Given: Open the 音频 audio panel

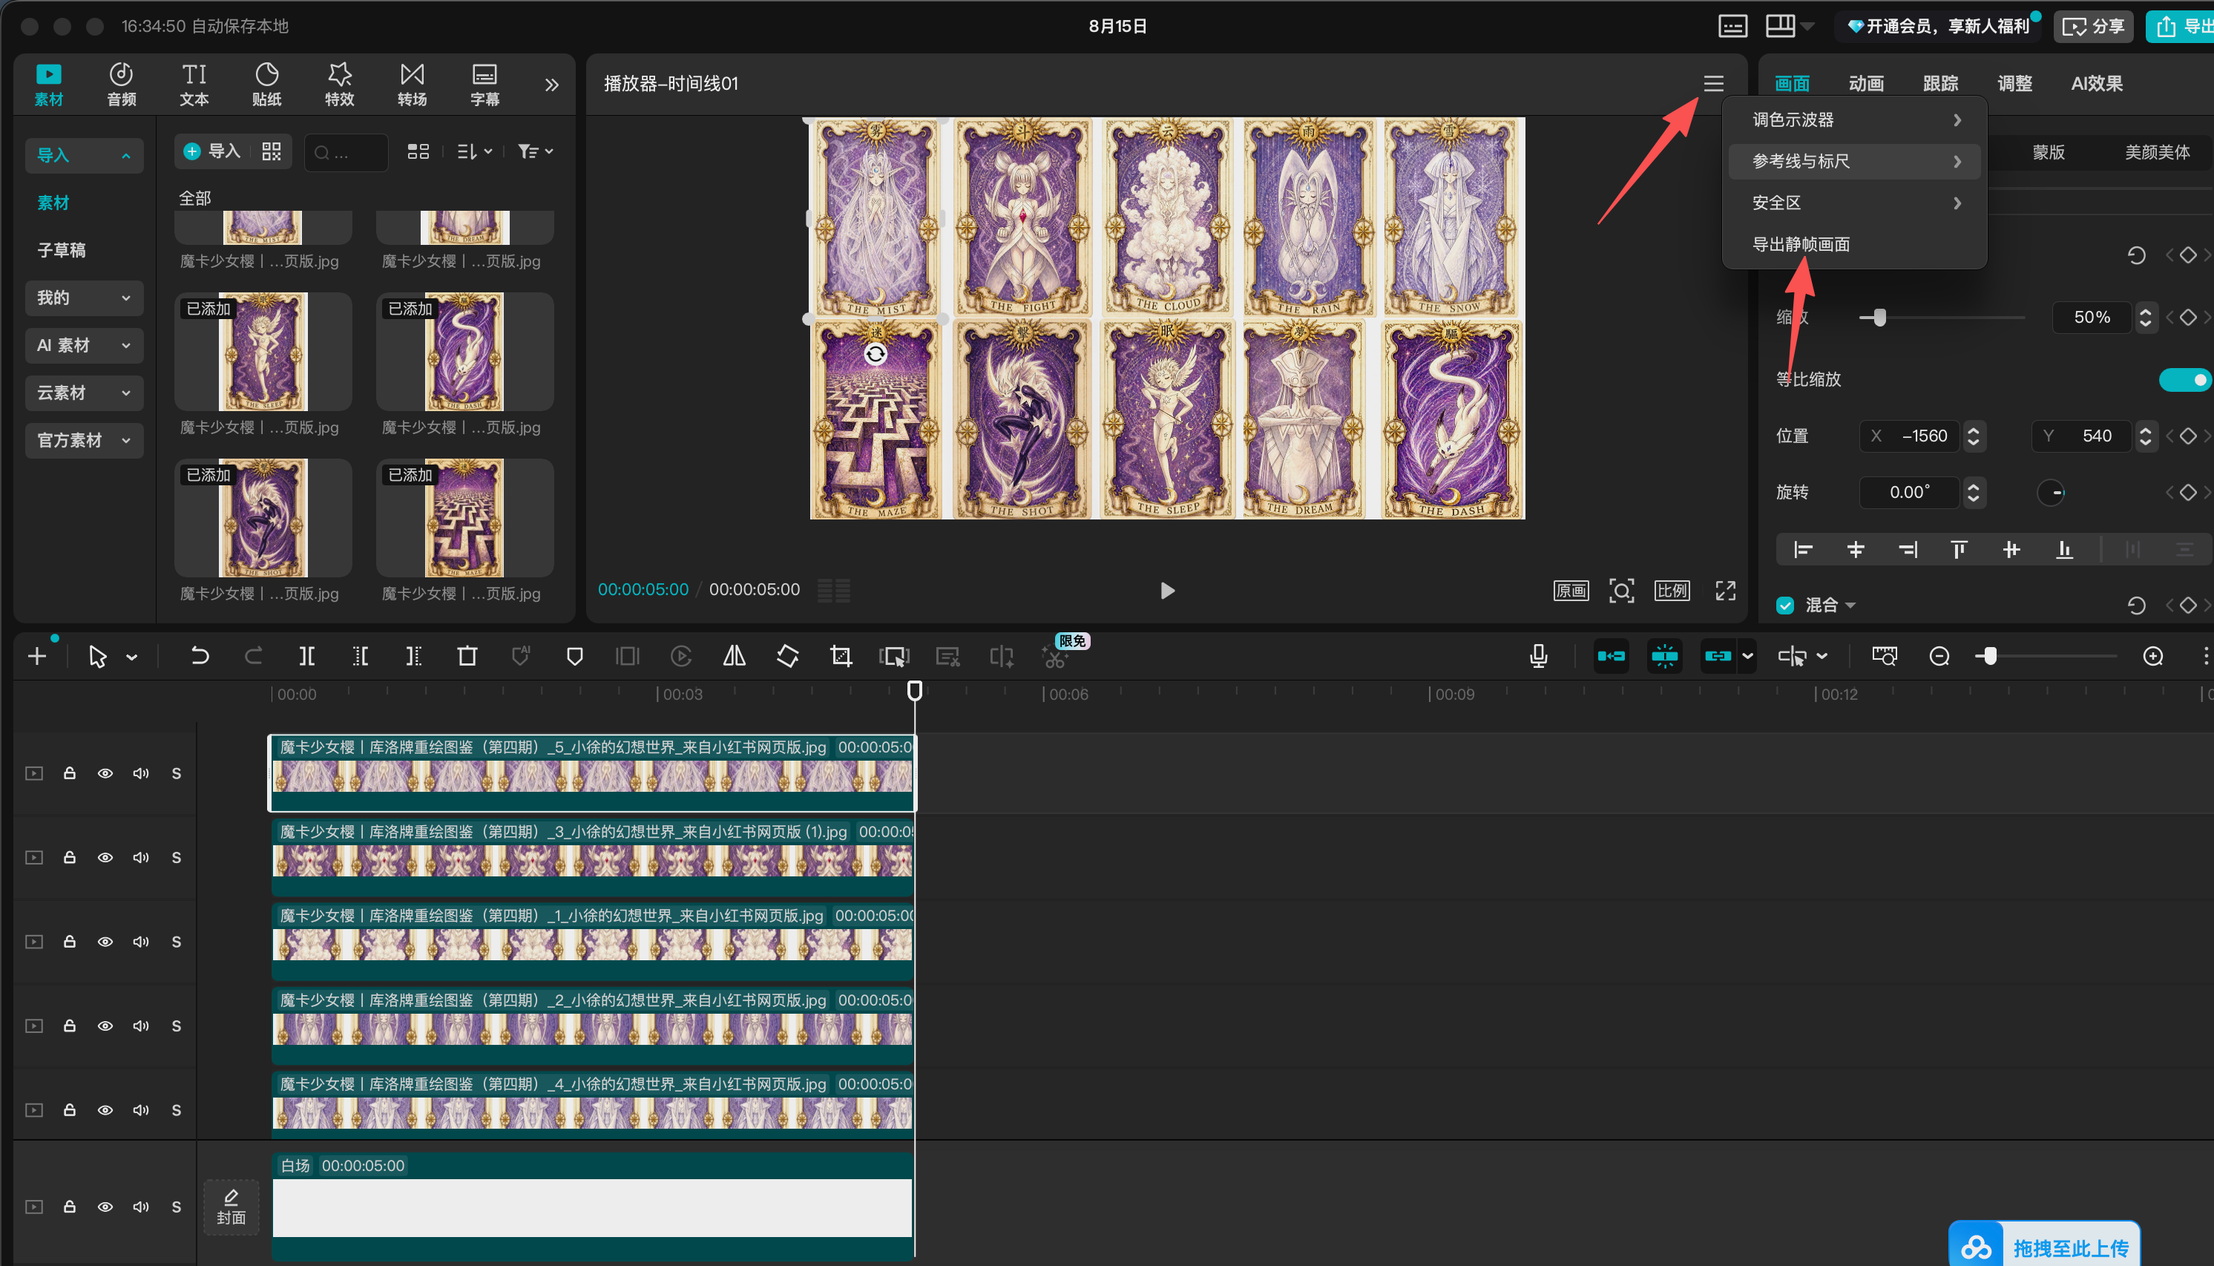Looking at the screenshot, I should 121,85.
